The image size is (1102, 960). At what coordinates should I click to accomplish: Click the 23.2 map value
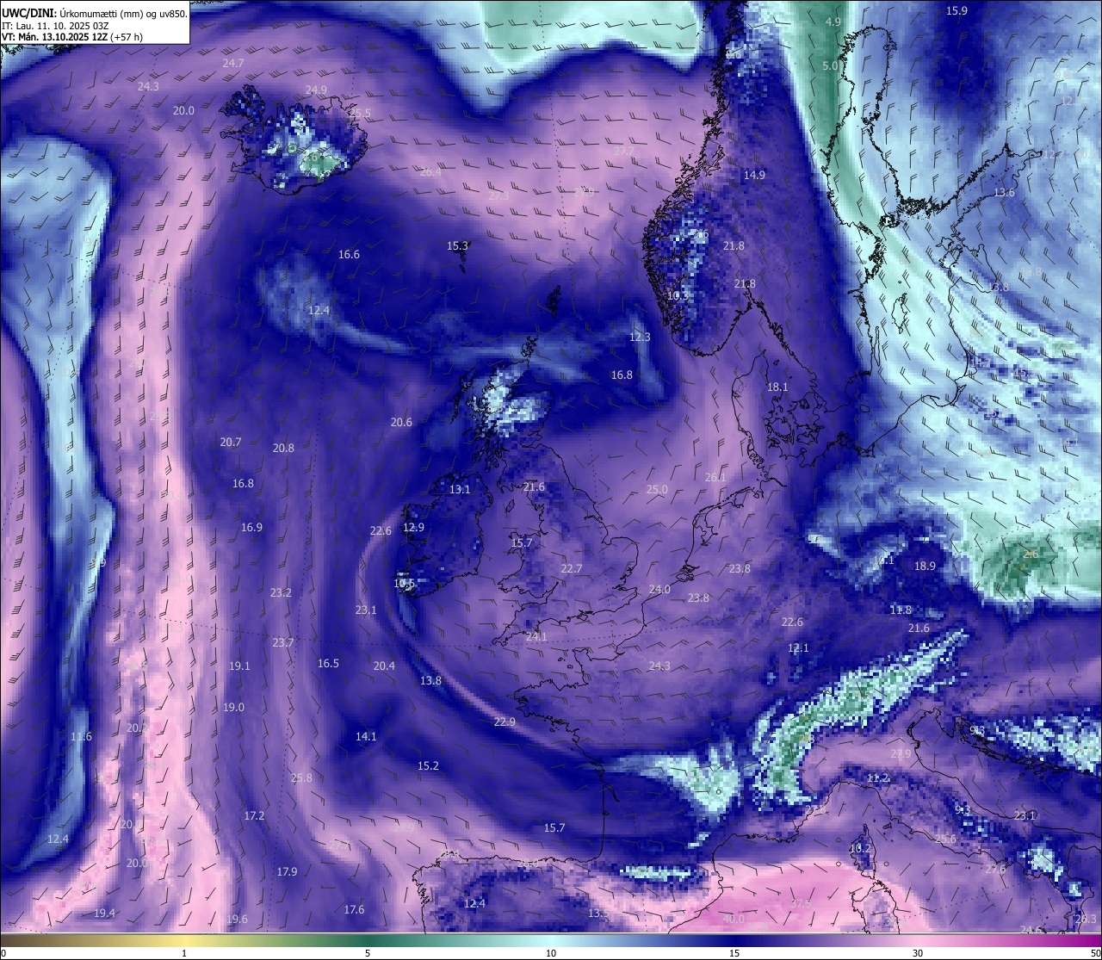point(281,593)
